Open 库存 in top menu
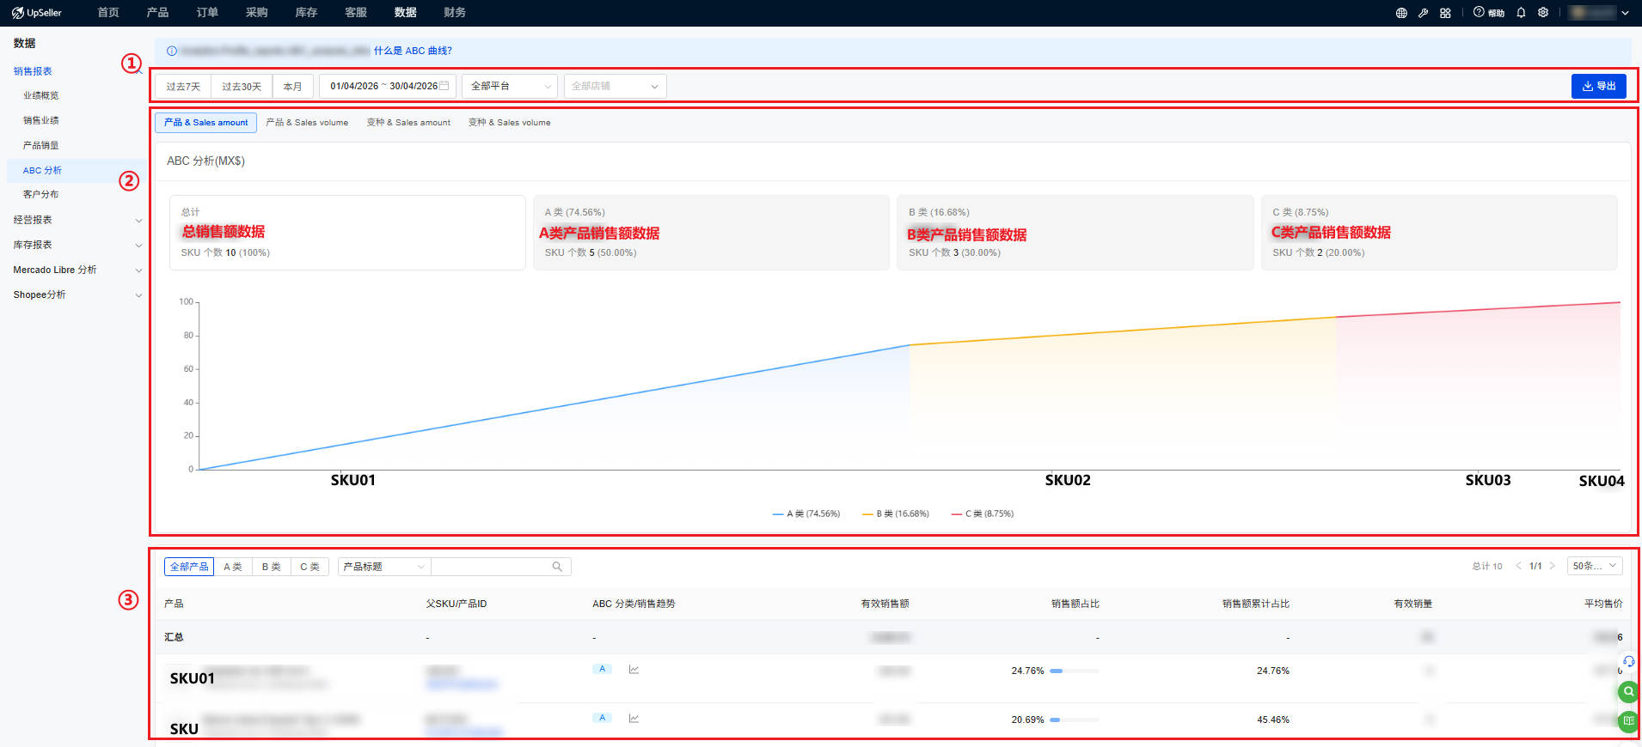 (x=306, y=13)
